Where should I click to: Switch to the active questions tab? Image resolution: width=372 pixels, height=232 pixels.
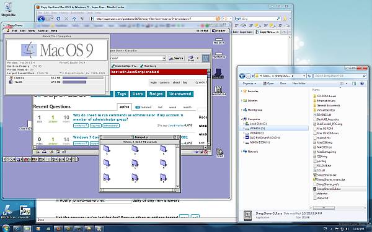pos(125,107)
